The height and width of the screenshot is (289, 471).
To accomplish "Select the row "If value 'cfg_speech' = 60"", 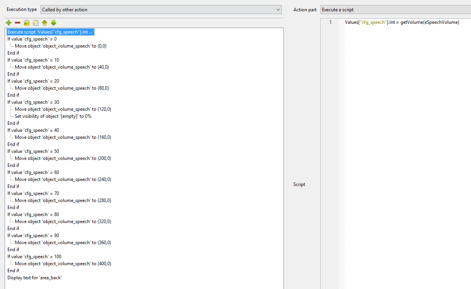I will click(x=33, y=172).
